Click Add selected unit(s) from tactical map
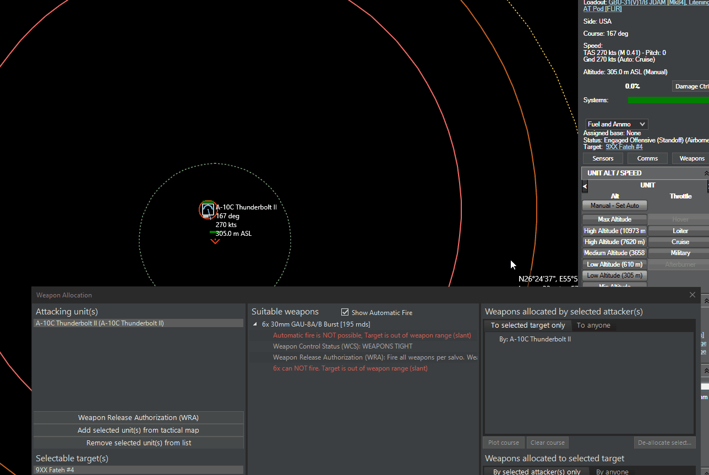This screenshot has height=475, width=709. click(x=139, y=430)
